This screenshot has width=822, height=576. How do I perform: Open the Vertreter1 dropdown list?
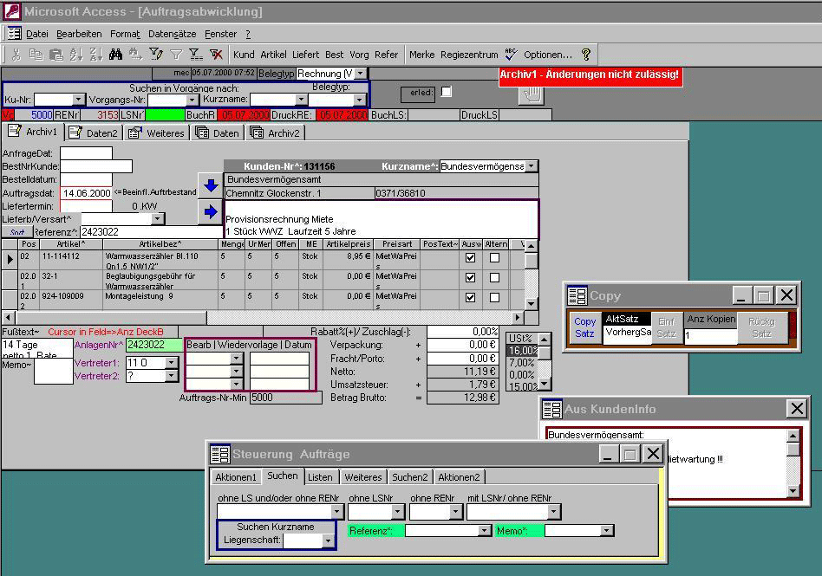(x=171, y=363)
